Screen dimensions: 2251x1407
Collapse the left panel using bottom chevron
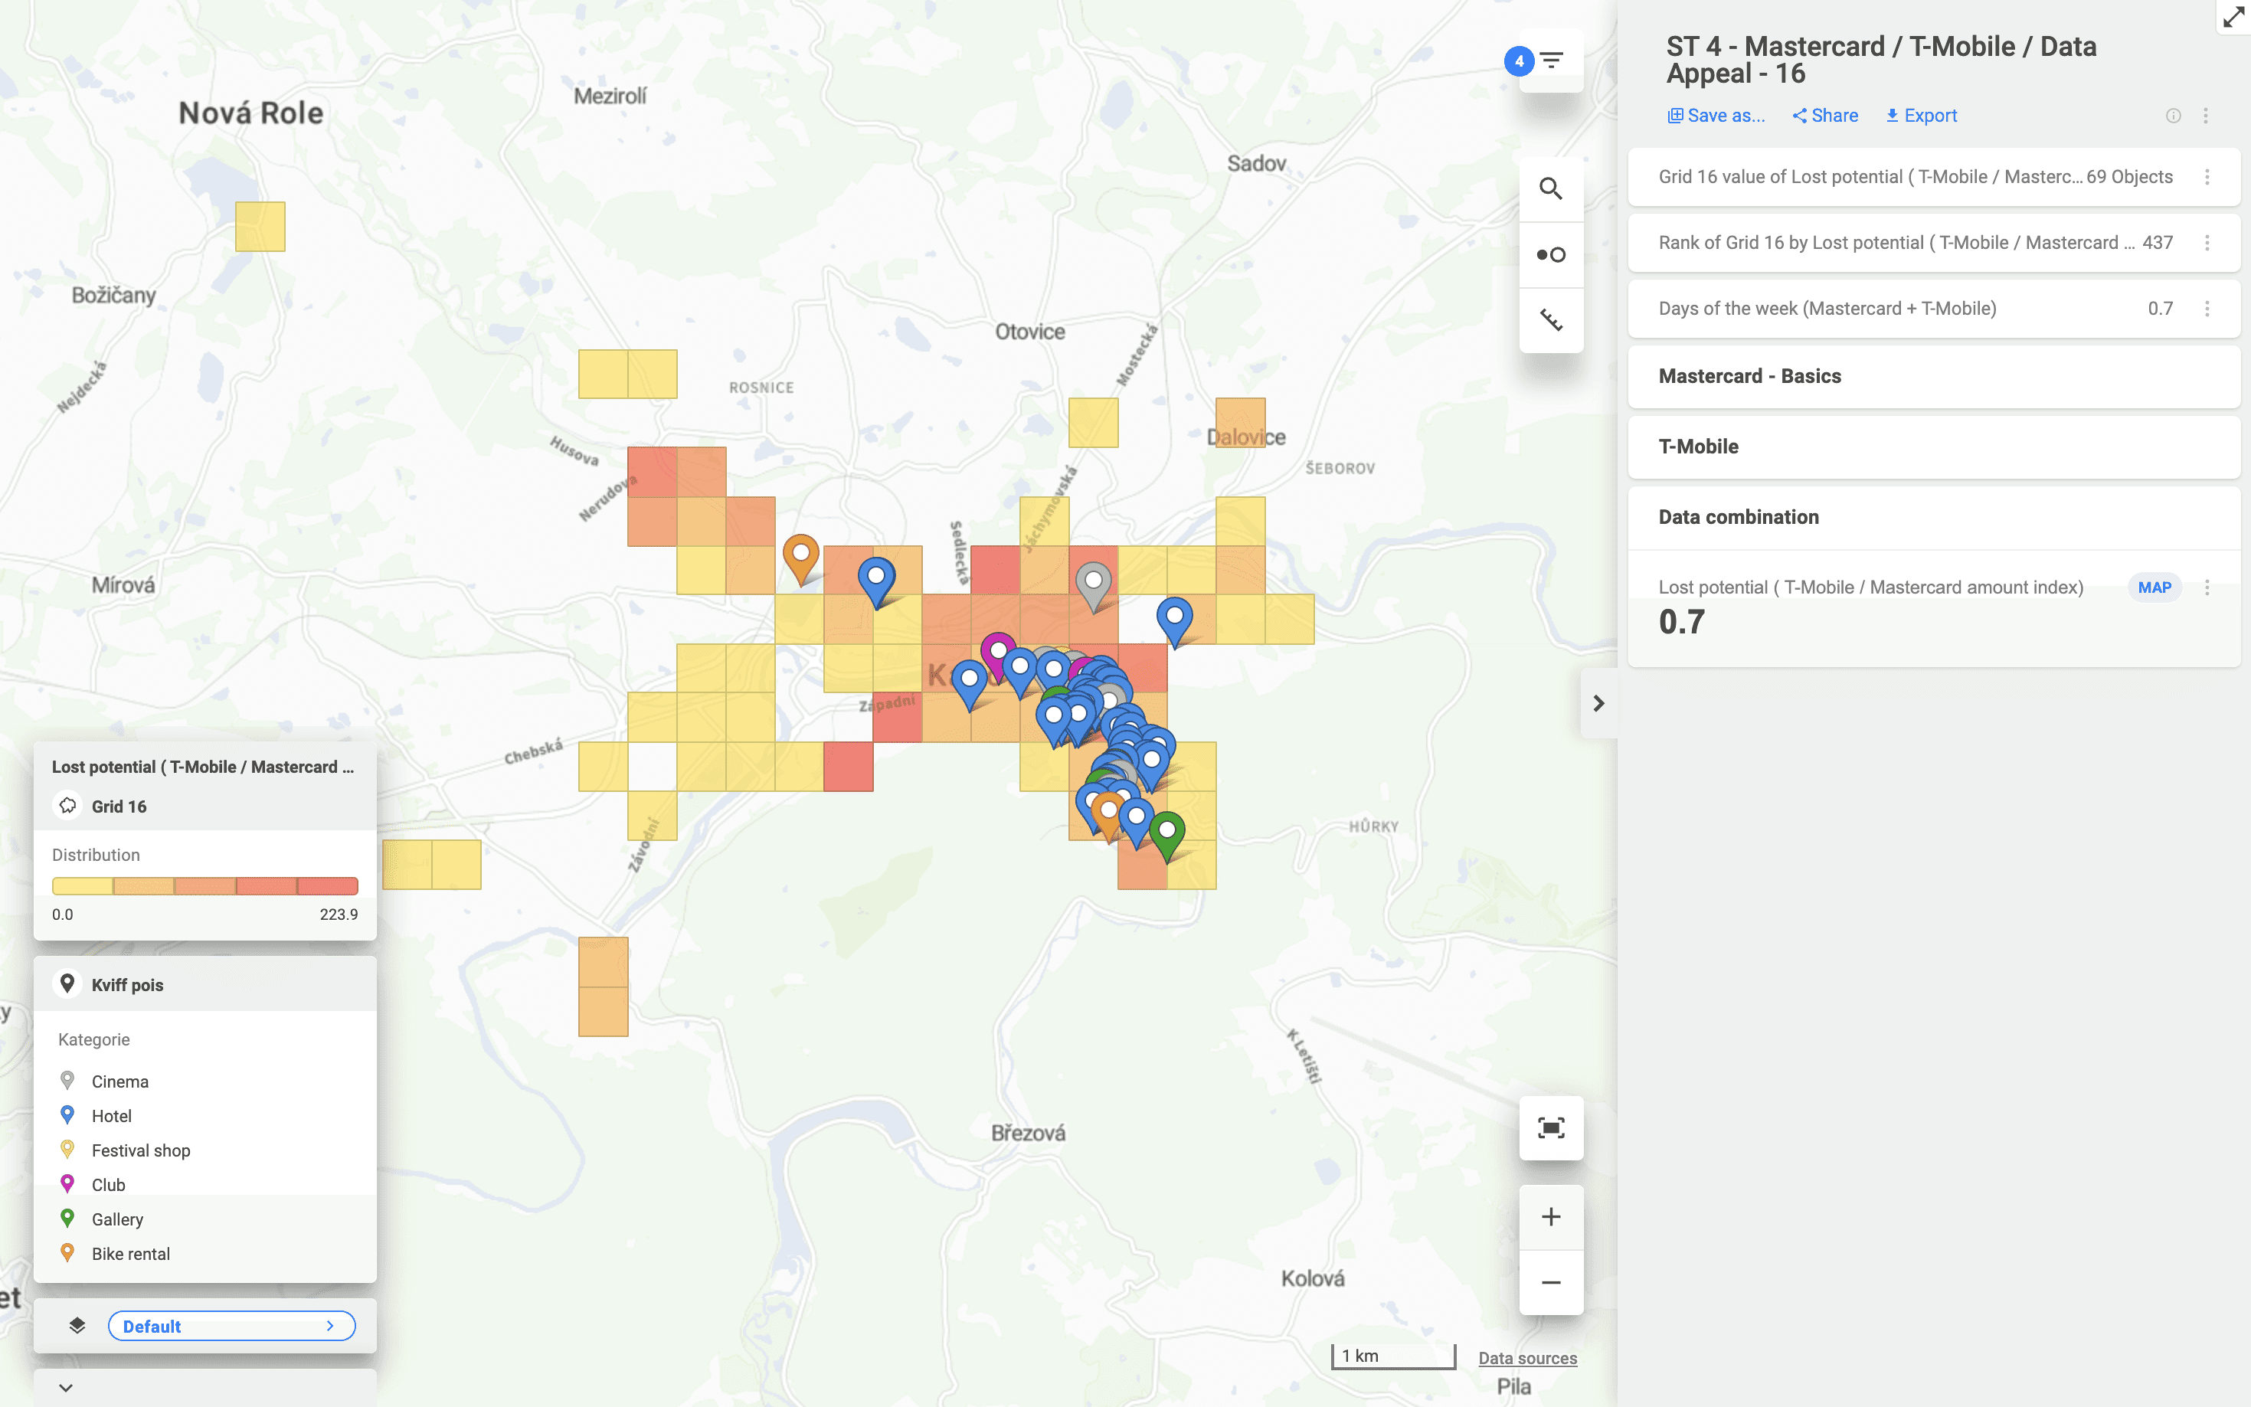coord(65,1386)
